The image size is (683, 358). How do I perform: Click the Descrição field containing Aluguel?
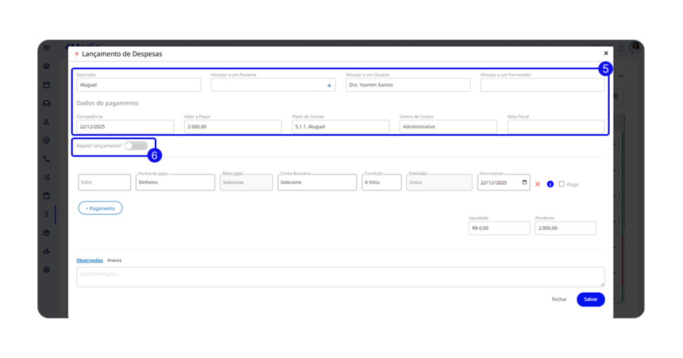click(139, 85)
